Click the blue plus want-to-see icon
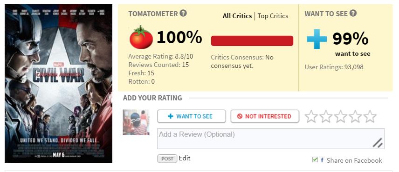This screenshot has width=399, height=172. 316,39
